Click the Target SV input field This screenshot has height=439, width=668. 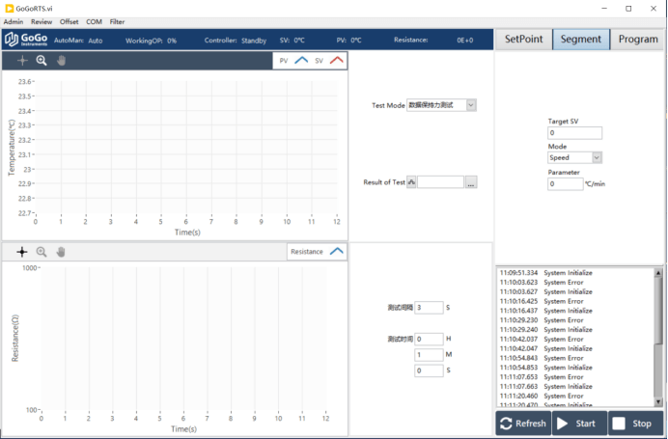574,133
